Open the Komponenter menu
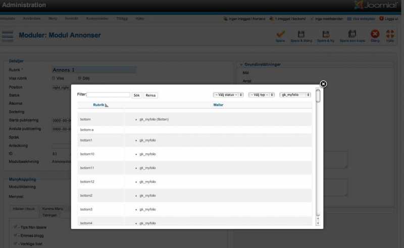 (97, 19)
